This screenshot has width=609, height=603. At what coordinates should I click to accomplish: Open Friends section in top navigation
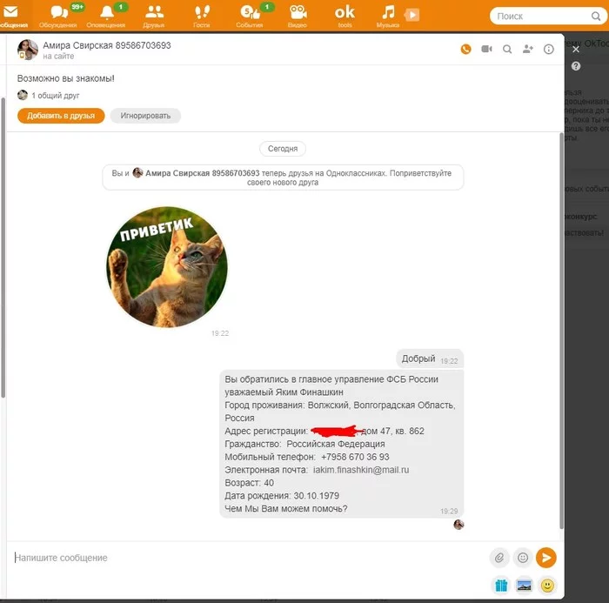tap(154, 16)
